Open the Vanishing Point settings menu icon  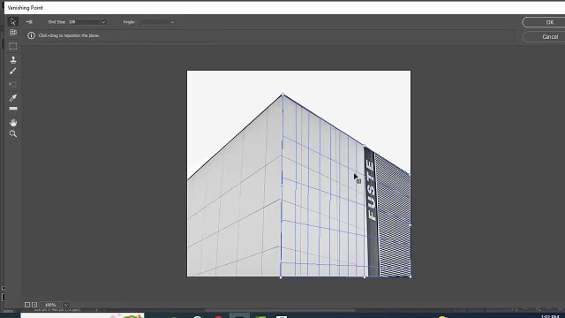click(29, 22)
